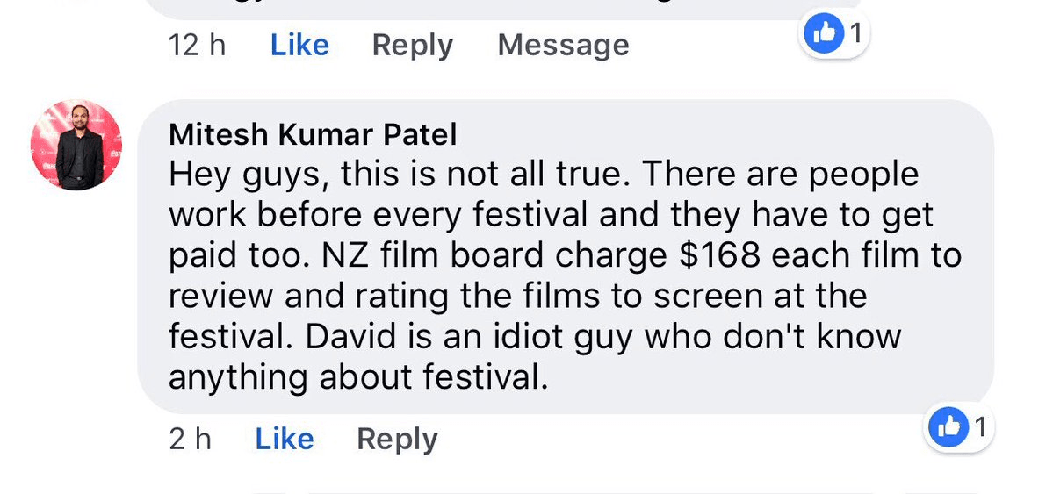Click the thumbs-up reaction icon on Mitesh's comment
Screen dimensions: 1053x494
coord(948,427)
